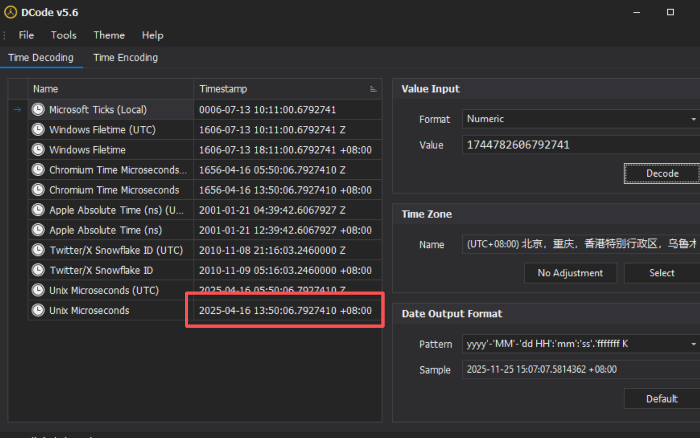Click the clock icon for Microsoft Ticks (Local)

[38, 109]
